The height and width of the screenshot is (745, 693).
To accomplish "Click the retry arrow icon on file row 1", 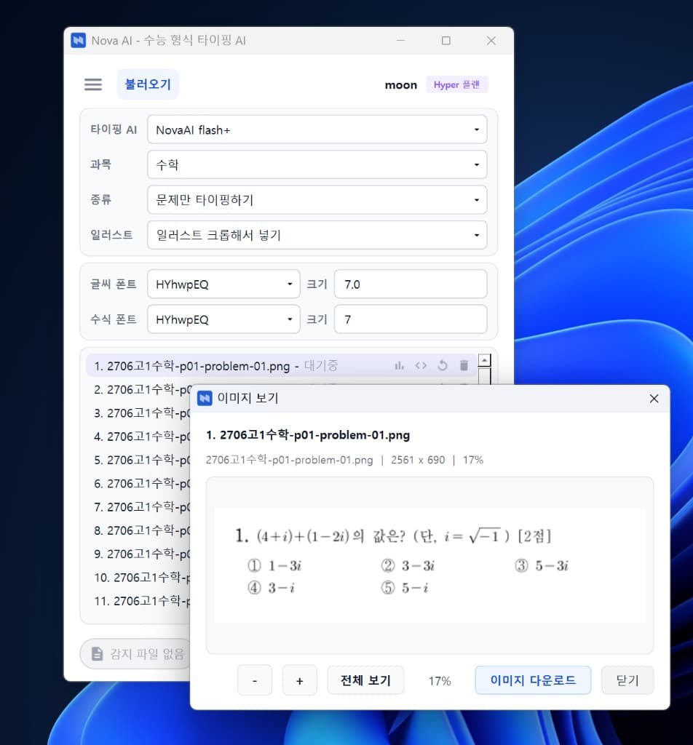I will pyautogui.click(x=443, y=365).
